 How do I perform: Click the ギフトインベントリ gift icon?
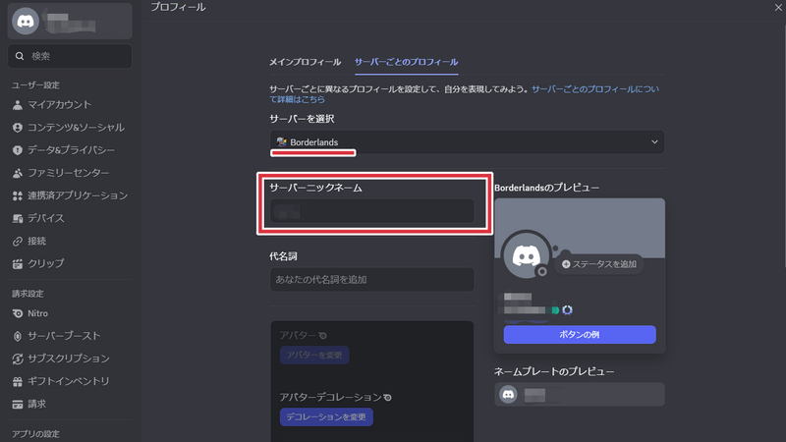pyautogui.click(x=18, y=381)
